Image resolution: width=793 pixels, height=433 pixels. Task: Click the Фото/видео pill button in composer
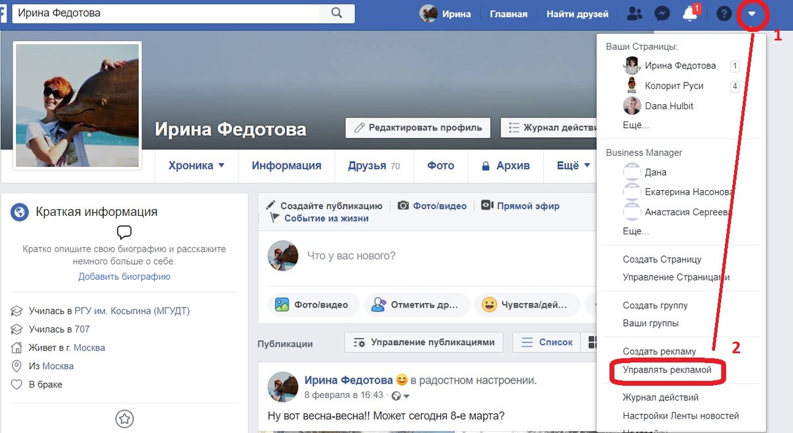pyautogui.click(x=313, y=305)
